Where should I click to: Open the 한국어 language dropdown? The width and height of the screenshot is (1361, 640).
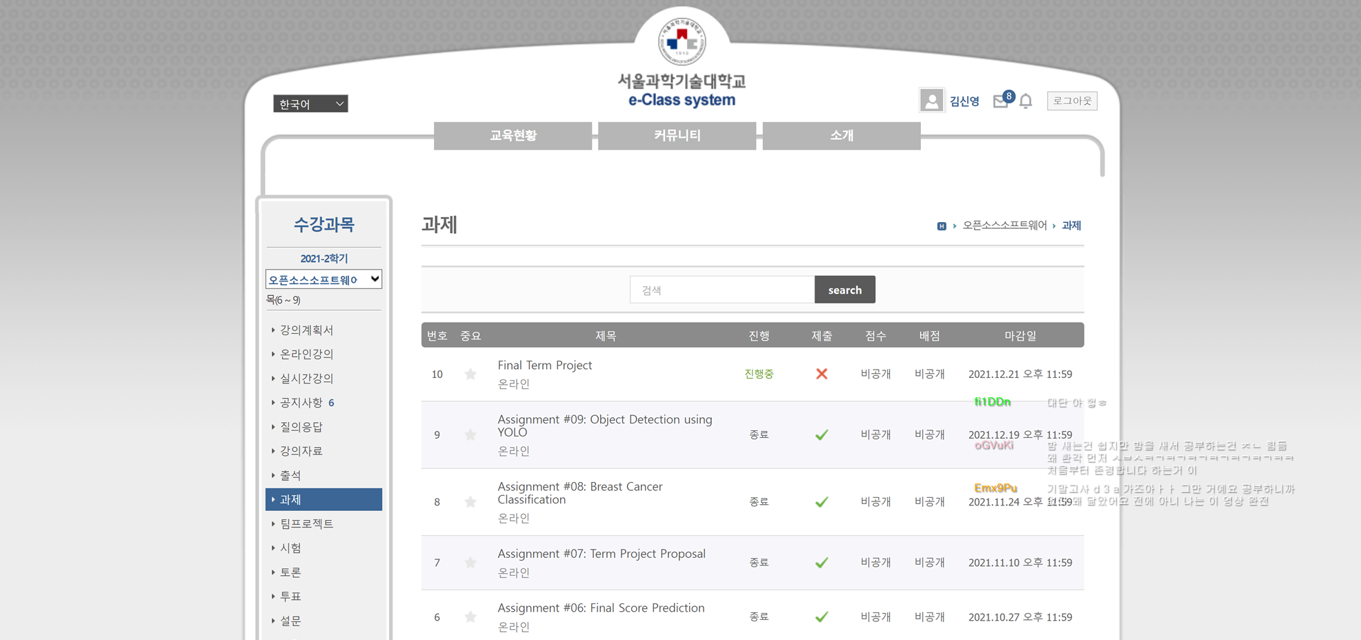[310, 103]
